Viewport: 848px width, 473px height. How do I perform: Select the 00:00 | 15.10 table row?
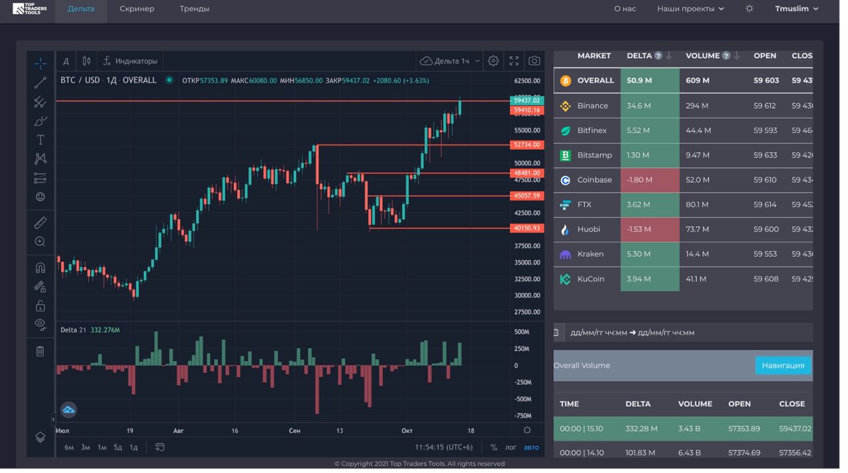click(683, 429)
